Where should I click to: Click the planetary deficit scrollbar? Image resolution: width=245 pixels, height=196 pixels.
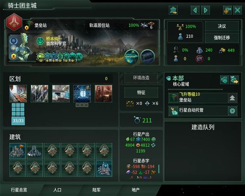[159, 169]
